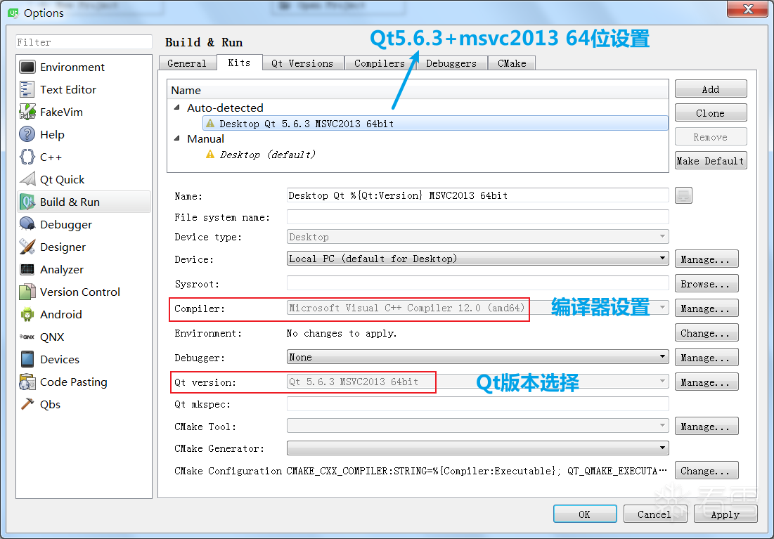Switch to the Kits tab
This screenshot has height=539, width=774.
point(240,62)
